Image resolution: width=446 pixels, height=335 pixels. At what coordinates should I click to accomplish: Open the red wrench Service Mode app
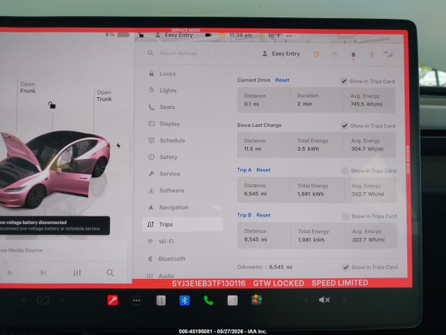113,300
